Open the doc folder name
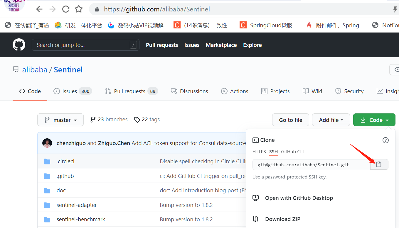Screen dimensions: 399x228 [x=61, y=190]
